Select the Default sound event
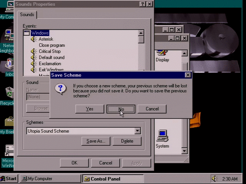Image resolution: width=246 pixels, height=184 pixels. tap(52, 58)
